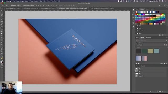Switch to the Actions tab
168x94 pixels.
tap(152, 9)
